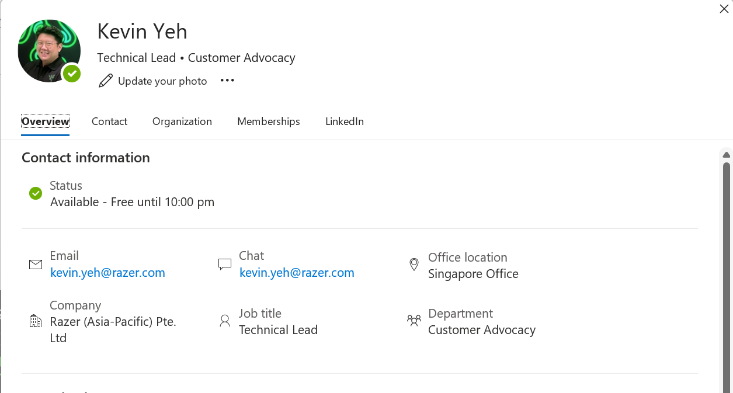
Task: Click the green Available status check icon
Action: tap(36, 193)
